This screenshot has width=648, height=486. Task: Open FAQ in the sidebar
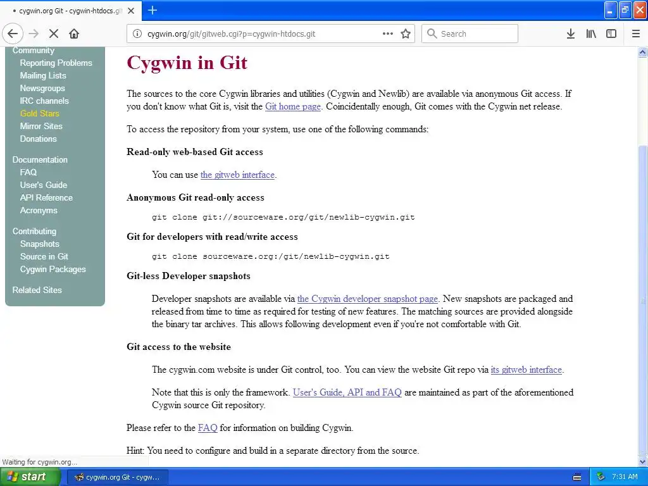[x=28, y=172]
